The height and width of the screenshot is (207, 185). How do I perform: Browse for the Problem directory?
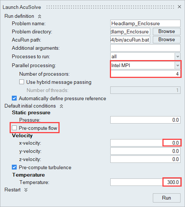(x=166, y=32)
